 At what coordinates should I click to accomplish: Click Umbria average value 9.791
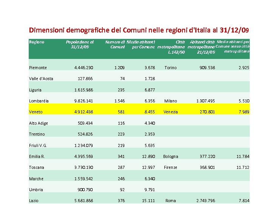[150, 190]
